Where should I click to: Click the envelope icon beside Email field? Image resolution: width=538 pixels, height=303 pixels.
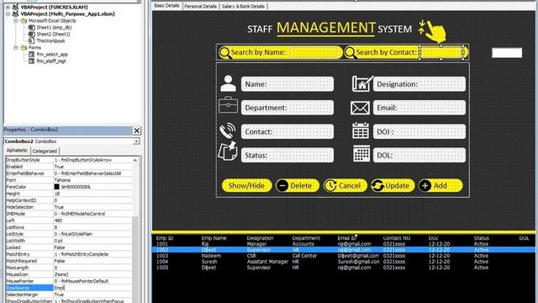360,108
